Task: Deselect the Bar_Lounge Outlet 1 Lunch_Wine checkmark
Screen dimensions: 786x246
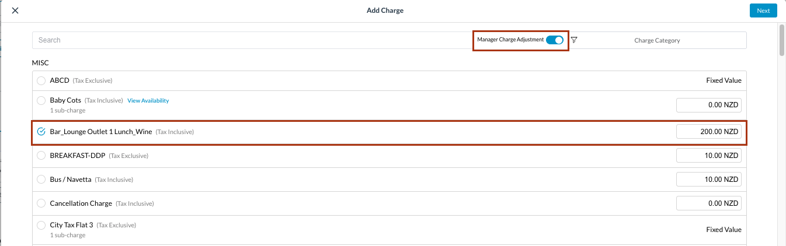Action: tap(41, 132)
